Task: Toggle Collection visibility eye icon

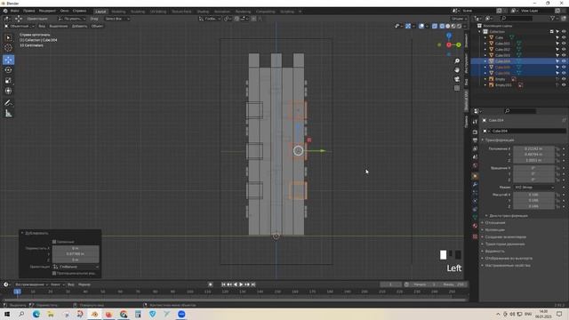Action: click(x=564, y=32)
